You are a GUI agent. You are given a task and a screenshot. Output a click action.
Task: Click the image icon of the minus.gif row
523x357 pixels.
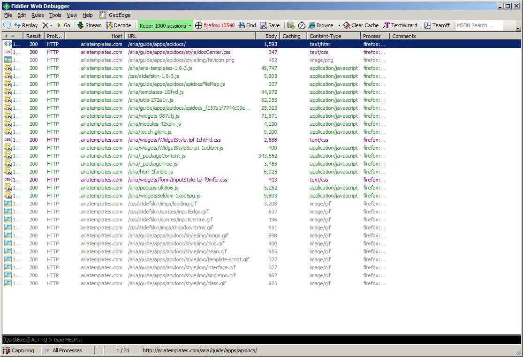[8, 235]
